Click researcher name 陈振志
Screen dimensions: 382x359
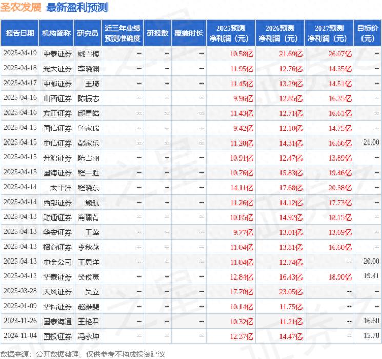pyautogui.click(x=89, y=98)
